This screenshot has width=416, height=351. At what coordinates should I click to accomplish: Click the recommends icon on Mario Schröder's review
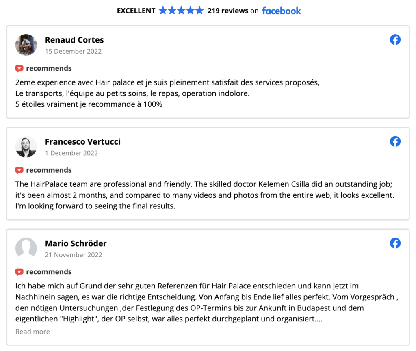coord(19,271)
